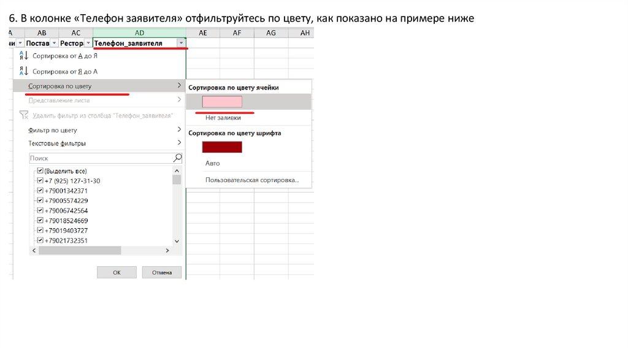Select column AE header

pyautogui.click(x=203, y=33)
